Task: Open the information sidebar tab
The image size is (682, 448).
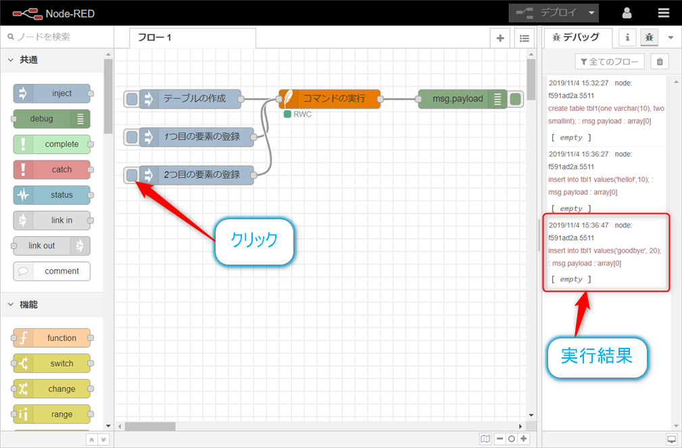Action: point(627,38)
